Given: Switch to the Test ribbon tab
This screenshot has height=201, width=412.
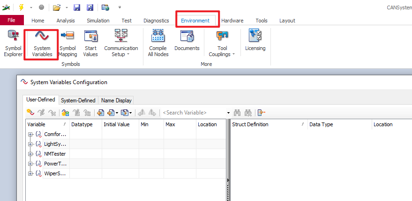Looking at the screenshot, I should pos(127,21).
